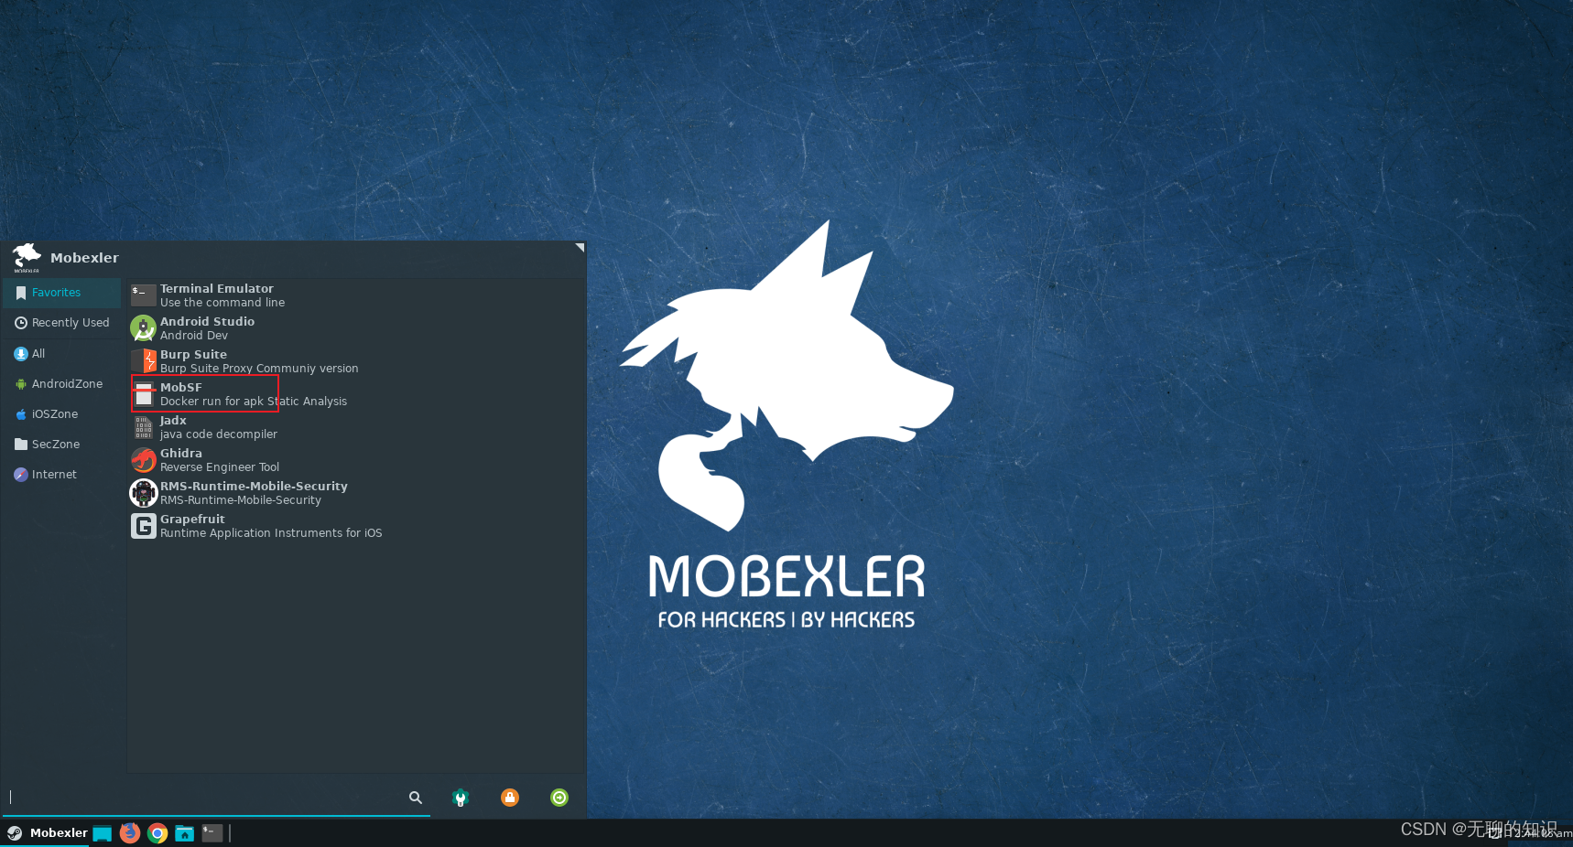
Task: Open the Jadx java decompiler
Action: [x=356, y=427]
